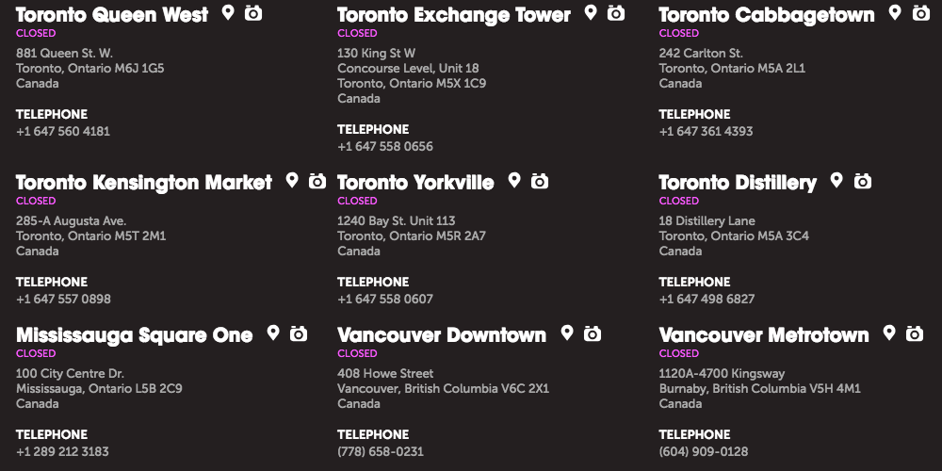
Task: Select Mississauga Square One phone number
Action: [62, 451]
